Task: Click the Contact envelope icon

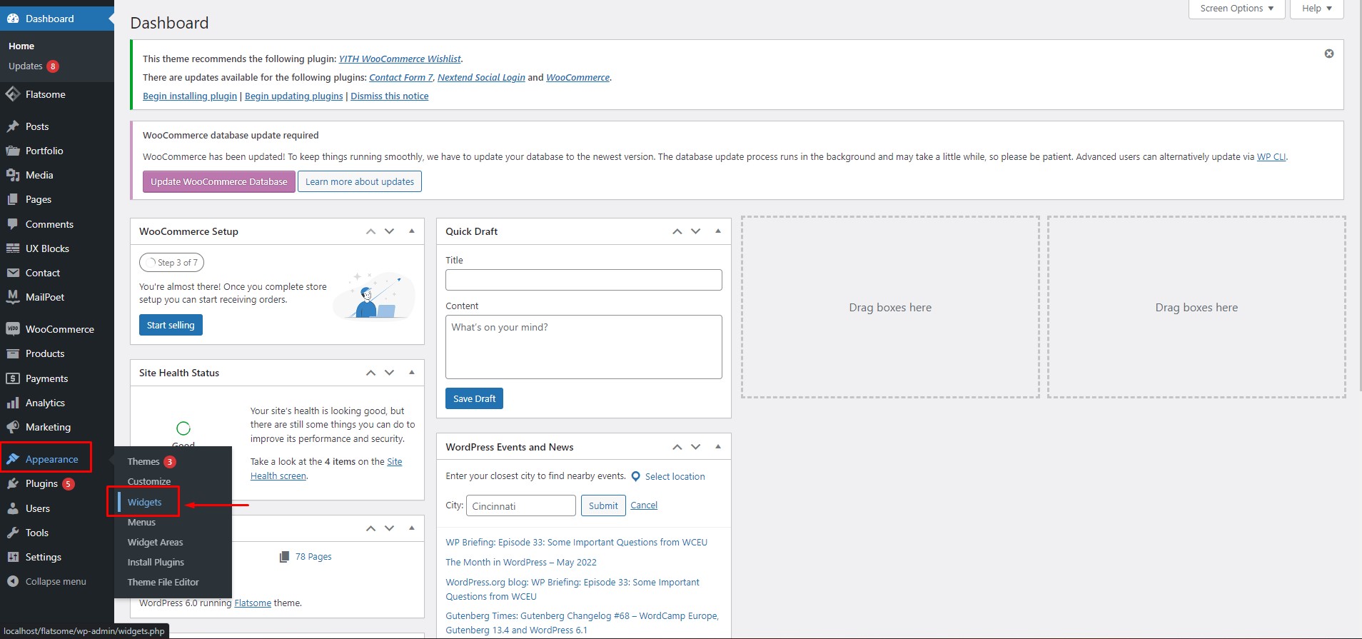Action: click(x=13, y=273)
